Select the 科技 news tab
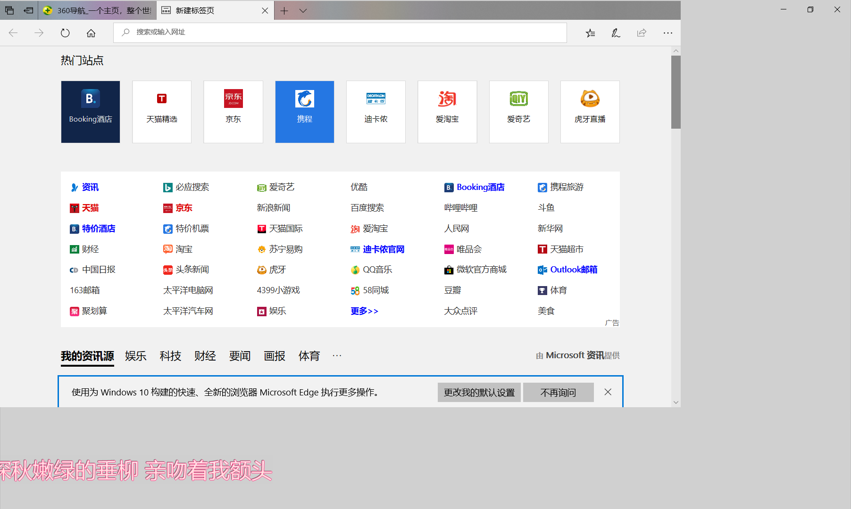The width and height of the screenshot is (851, 509). 170,356
